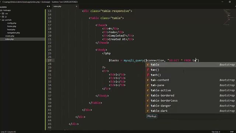
Task: Pick 'table-danger' from autocomplete list
Action: click(x=191, y=106)
